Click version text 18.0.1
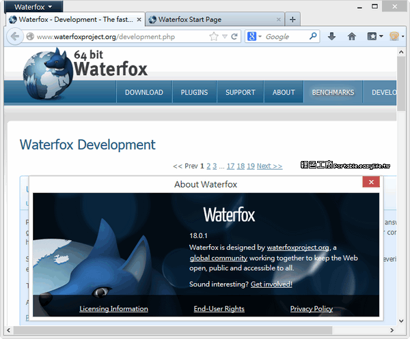 [x=198, y=235]
